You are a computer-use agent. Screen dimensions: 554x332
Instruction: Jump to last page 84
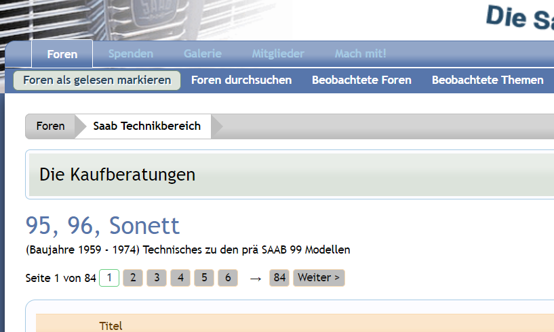click(279, 278)
